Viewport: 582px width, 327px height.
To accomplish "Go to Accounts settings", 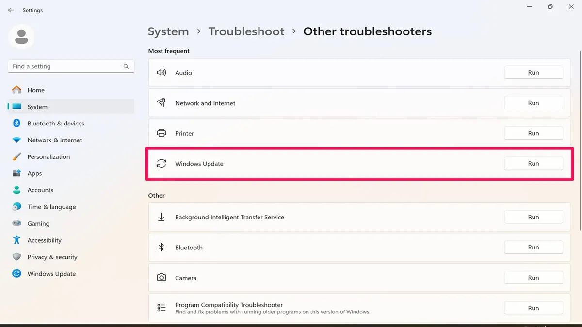I will click(71, 190).
